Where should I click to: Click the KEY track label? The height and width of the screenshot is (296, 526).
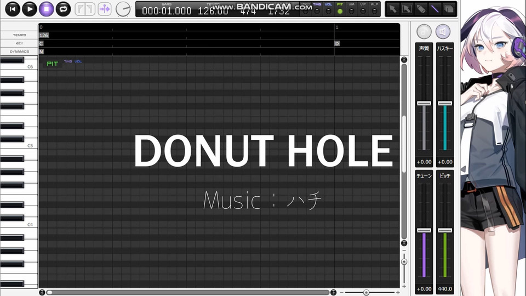pos(19,43)
